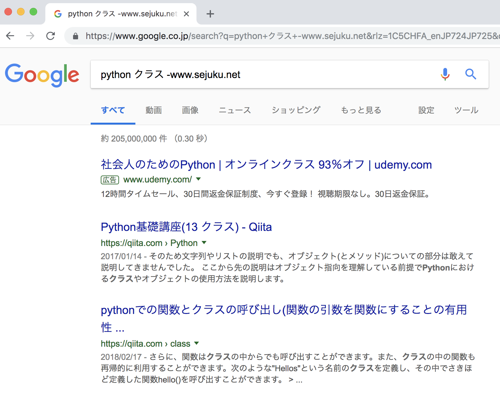Click the 2018/02/17 snippet date
Screen dimensions: 500x397
pos(121,357)
